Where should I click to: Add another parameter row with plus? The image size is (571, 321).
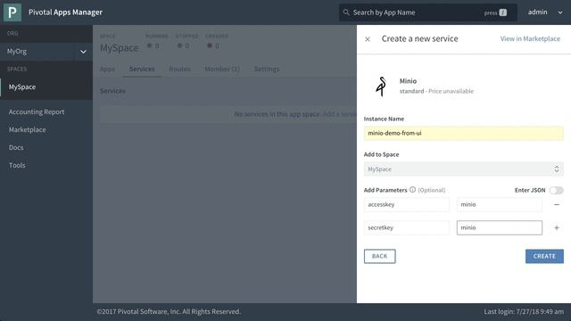(557, 228)
